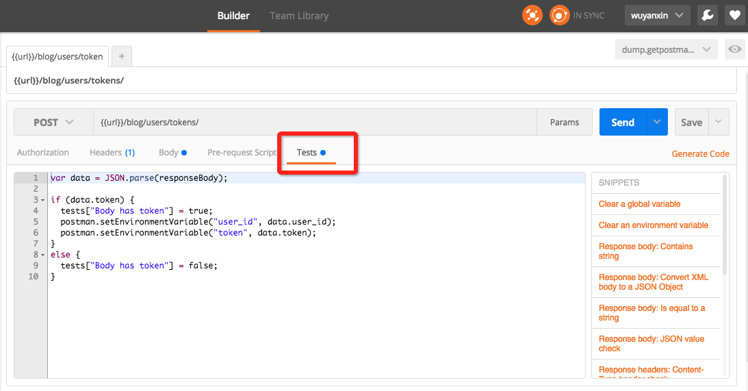Open the Save options dropdown arrow

pos(719,122)
